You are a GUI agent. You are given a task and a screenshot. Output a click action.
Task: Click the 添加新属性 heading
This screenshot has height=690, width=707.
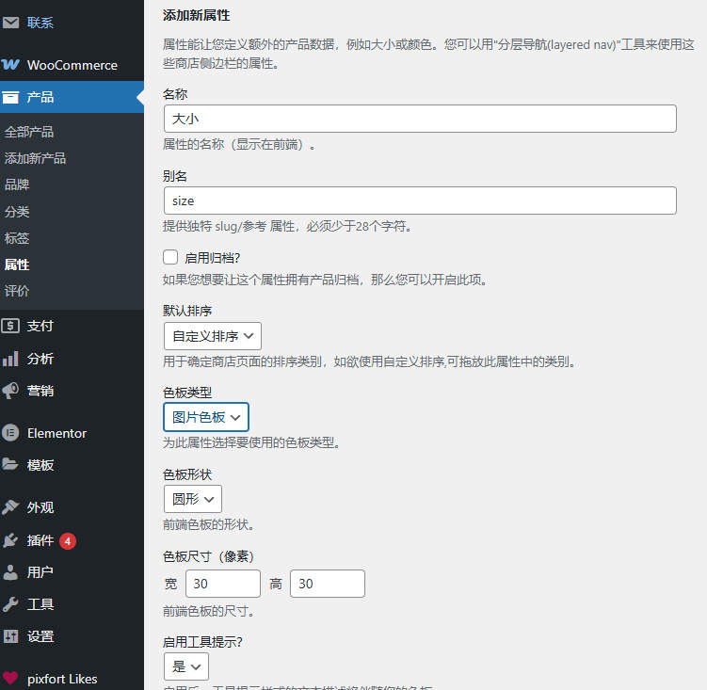tap(196, 15)
